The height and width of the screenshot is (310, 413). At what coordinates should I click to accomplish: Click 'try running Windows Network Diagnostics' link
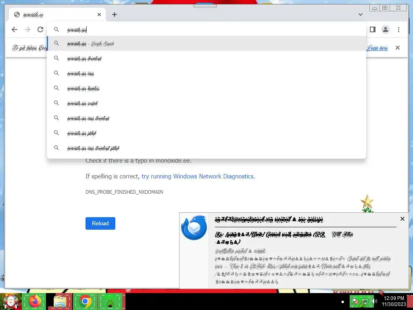click(198, 176)
